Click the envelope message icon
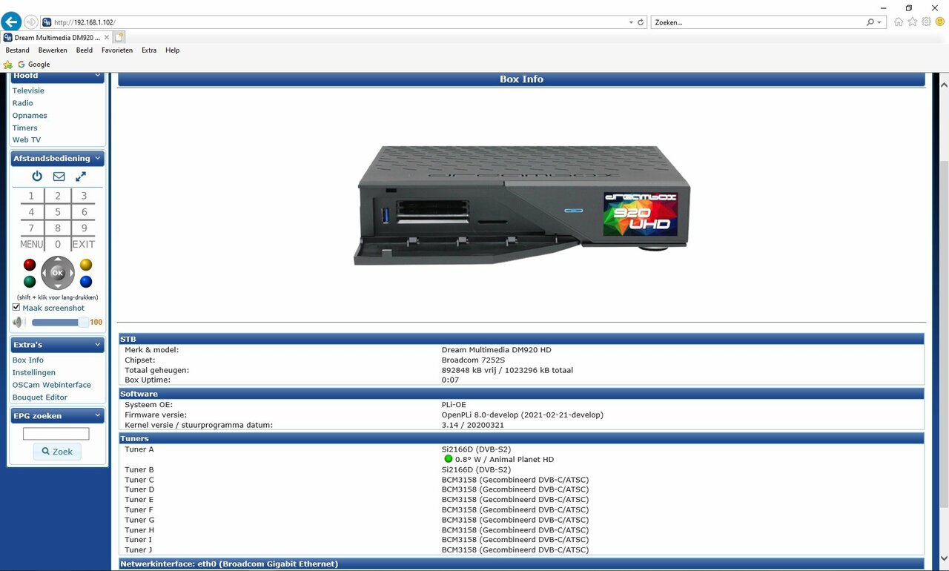 59,176
